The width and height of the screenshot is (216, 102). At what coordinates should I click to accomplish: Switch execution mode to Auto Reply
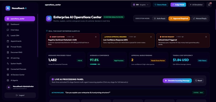point(160,18)
